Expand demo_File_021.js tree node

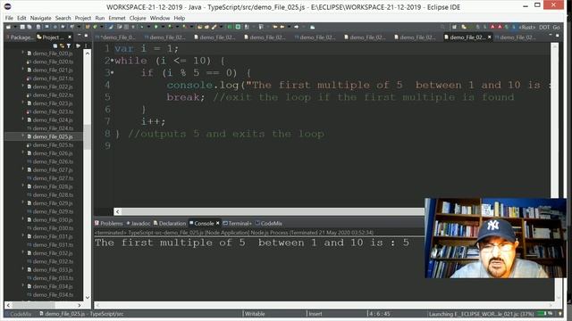click(x=22, y=70)
